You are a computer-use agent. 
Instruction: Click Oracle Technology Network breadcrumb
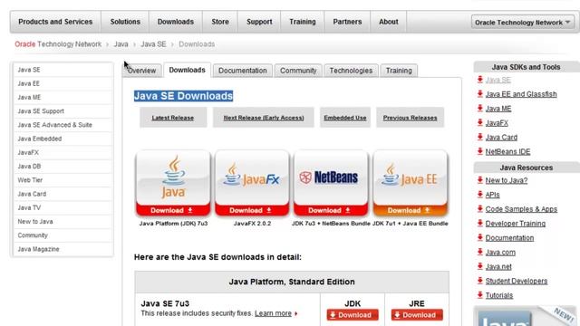pyautogui.click(x=58, y=44)
